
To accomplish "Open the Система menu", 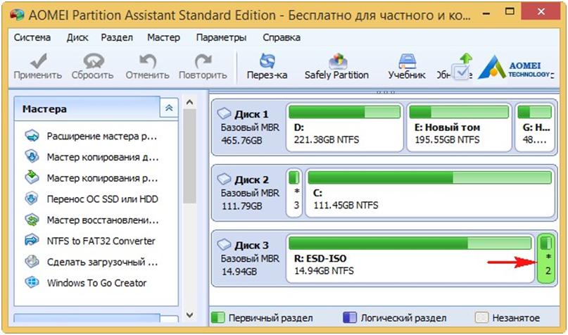I will pyautogui.click(x=32, y=38).
